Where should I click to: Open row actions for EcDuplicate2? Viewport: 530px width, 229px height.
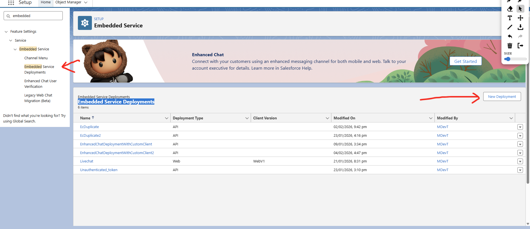520,136
